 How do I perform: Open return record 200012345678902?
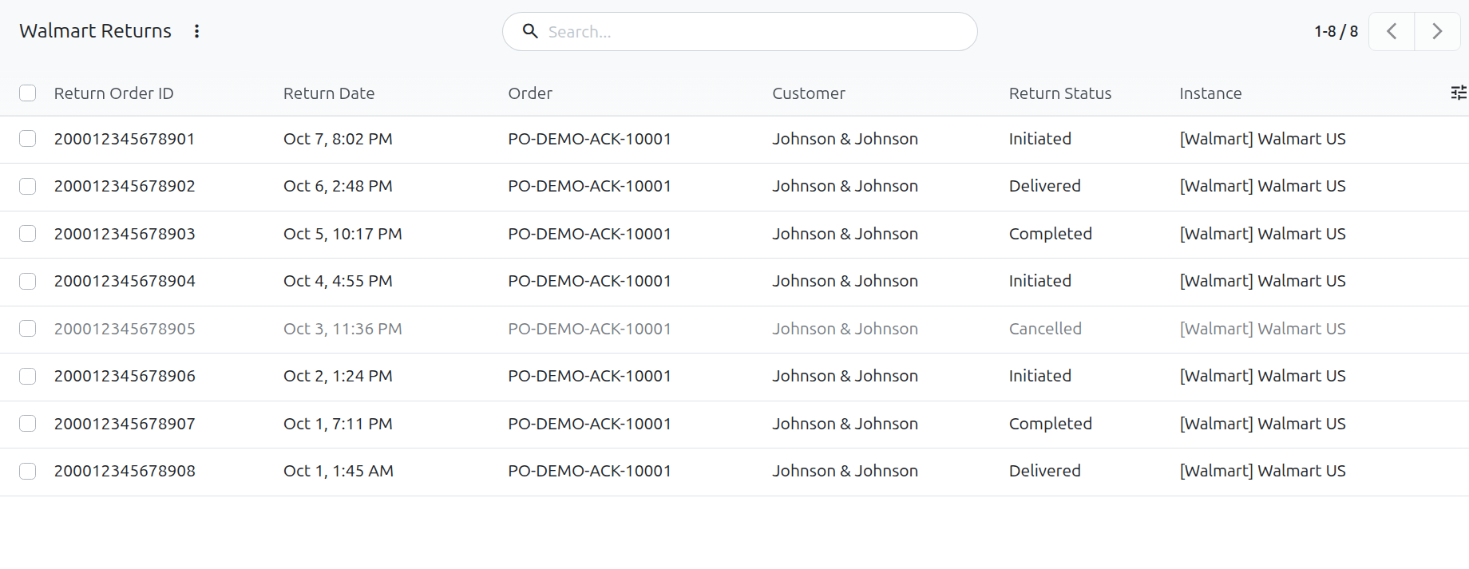point(125,186)
